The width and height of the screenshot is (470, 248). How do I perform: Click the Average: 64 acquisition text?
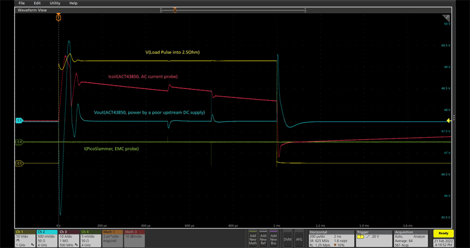404,240
